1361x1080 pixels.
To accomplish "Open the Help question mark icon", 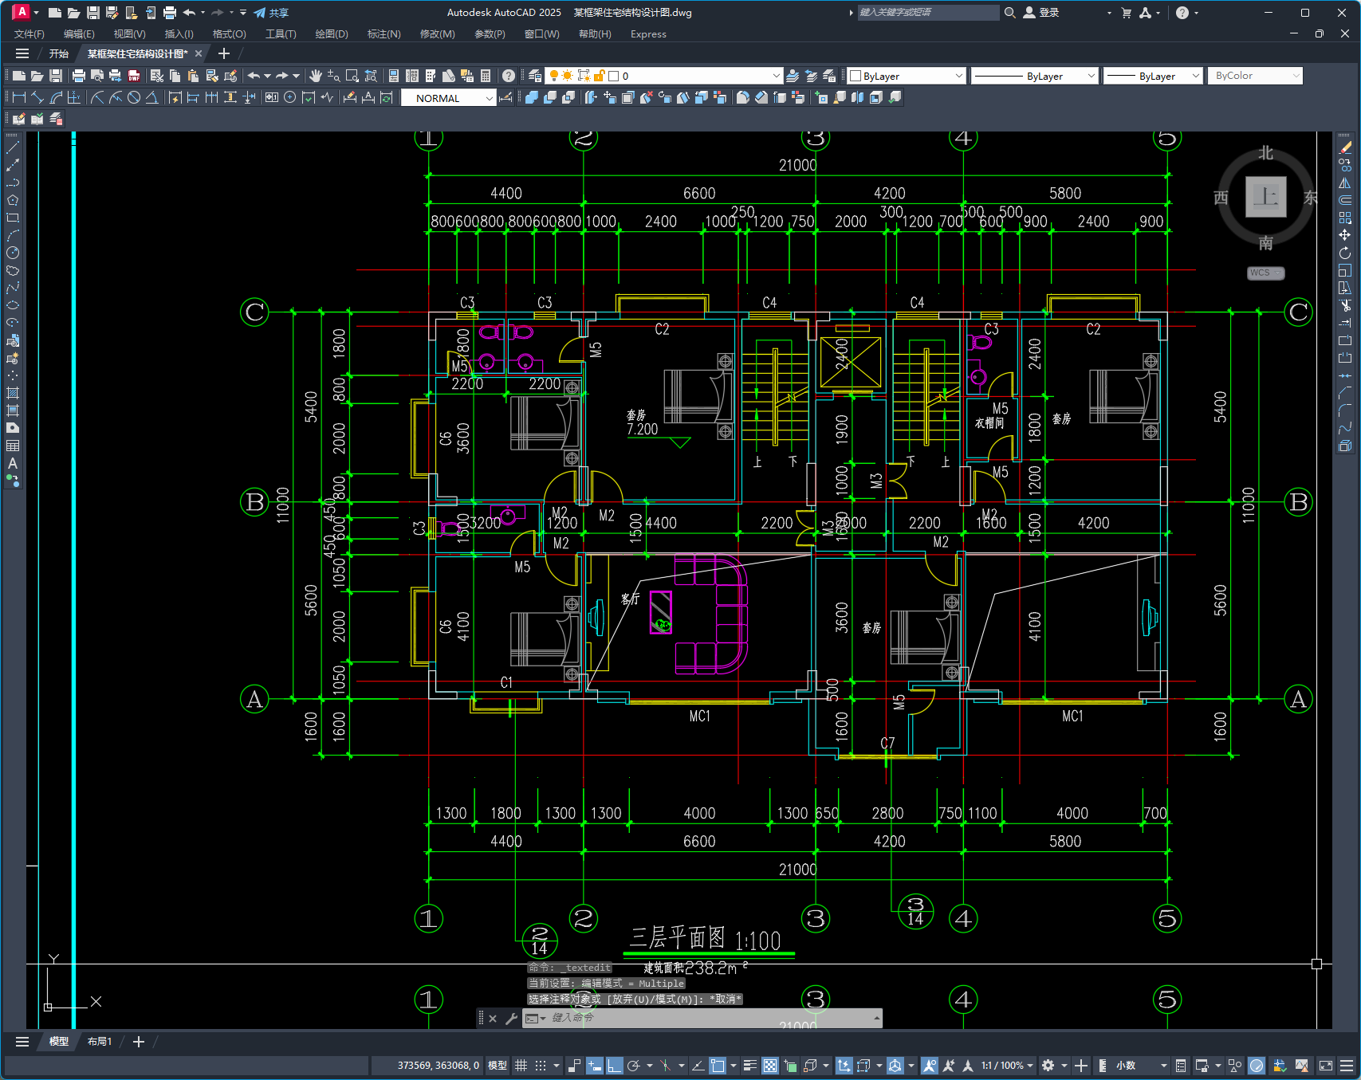I will tap(509, 76).
